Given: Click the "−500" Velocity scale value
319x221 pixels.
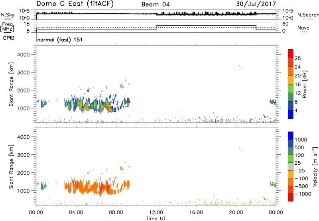Looking at the screenshot, I should (301, 186).
